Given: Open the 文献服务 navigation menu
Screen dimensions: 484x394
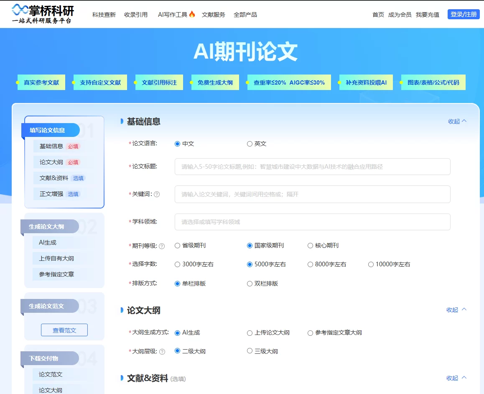Looking at the screenshot, I should 213,15.
